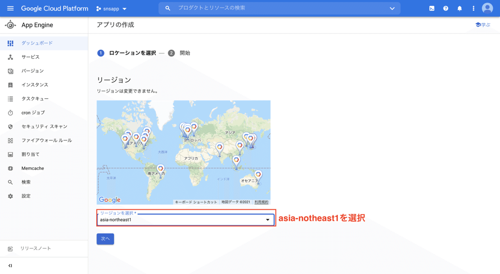
Task: Click the Memcache chip icon
Action: pyautogui.click(x=10, y=168)
